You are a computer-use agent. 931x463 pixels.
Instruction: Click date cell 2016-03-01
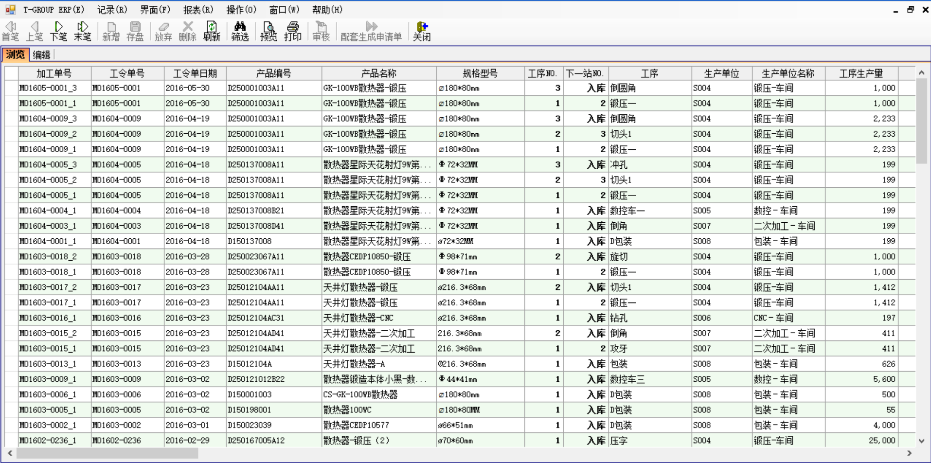click(x=195, y=425)
